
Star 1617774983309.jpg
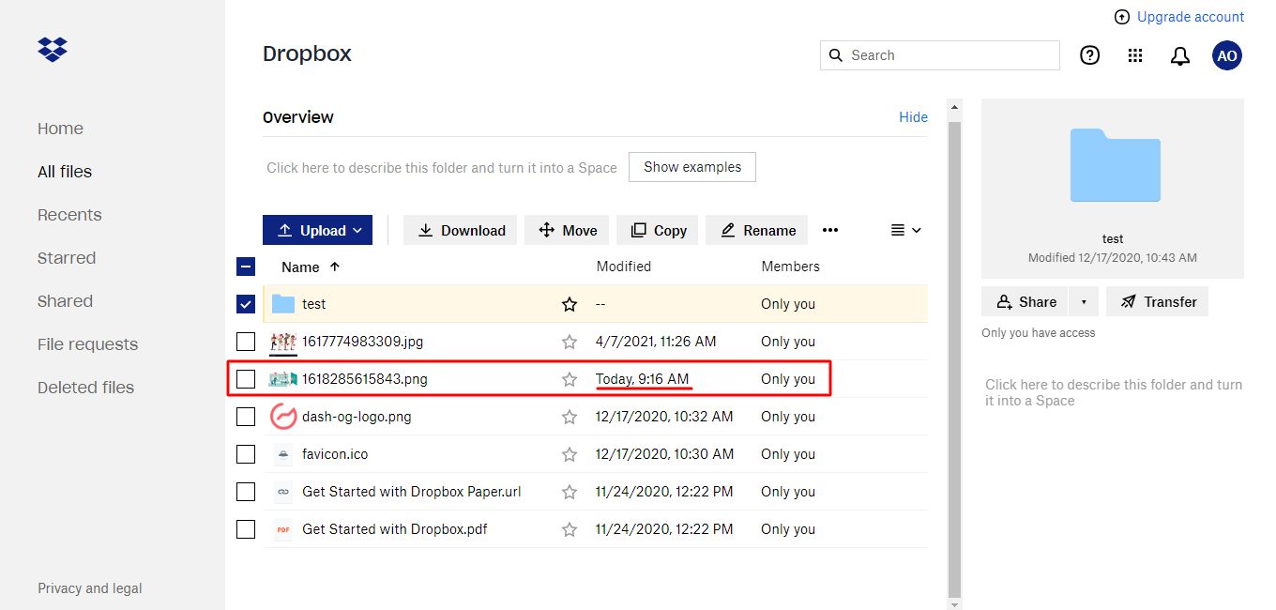[x=570, y=342]
